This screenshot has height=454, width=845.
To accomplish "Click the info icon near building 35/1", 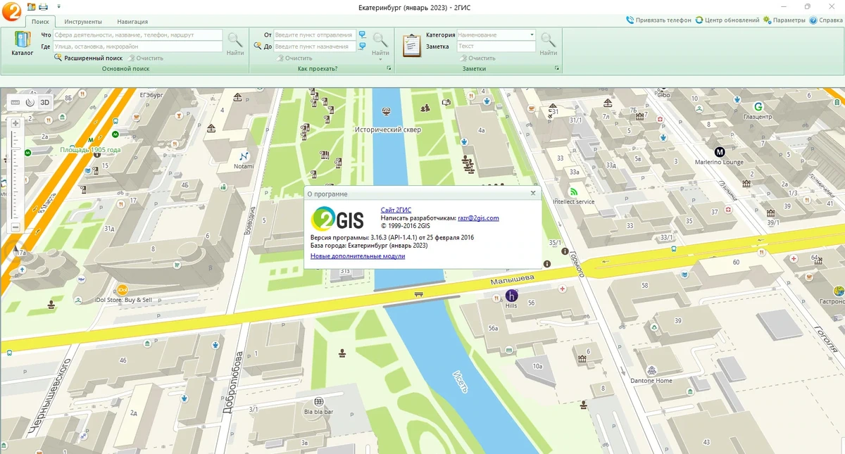I will 565,251.
